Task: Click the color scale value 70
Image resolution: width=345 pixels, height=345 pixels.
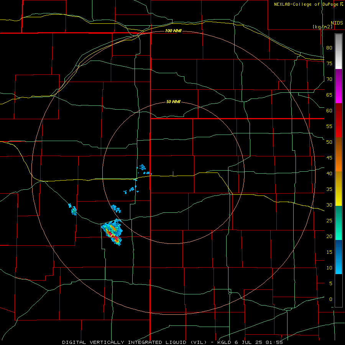Action: click(x=329, y=79)
